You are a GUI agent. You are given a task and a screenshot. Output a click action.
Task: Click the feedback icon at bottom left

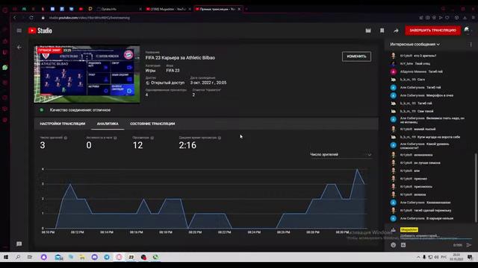[x=19, y=243]
